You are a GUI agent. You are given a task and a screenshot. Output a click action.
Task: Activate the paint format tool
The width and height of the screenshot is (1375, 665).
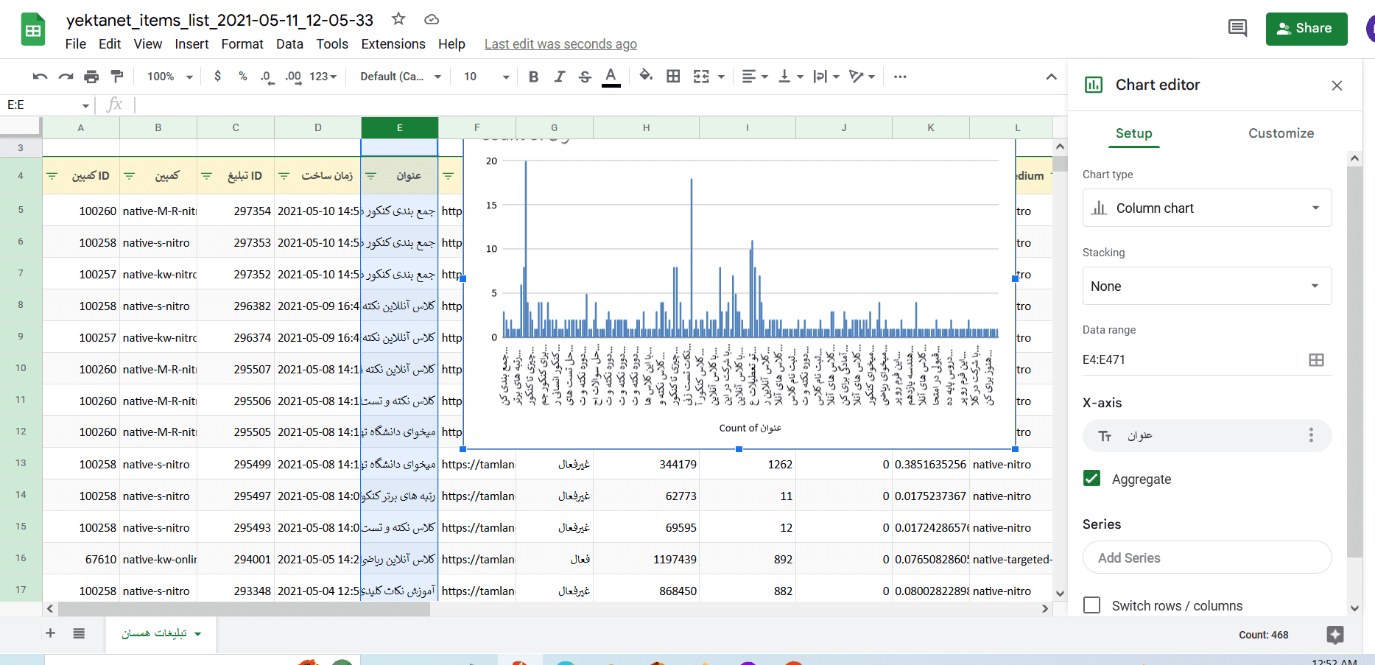(117, 77)
